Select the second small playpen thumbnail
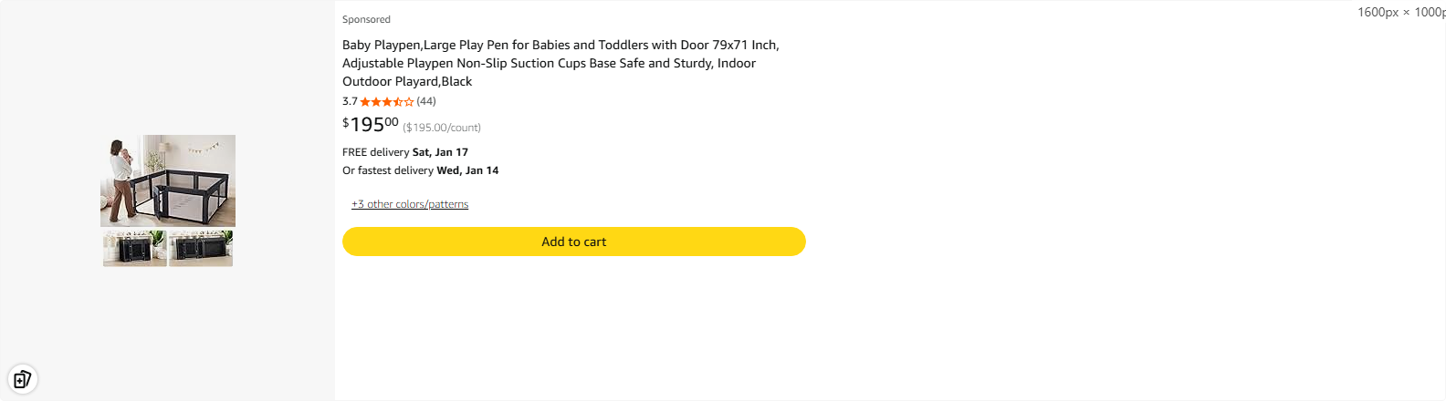Viewport: 1446px width, 401px height. [201, 248]
